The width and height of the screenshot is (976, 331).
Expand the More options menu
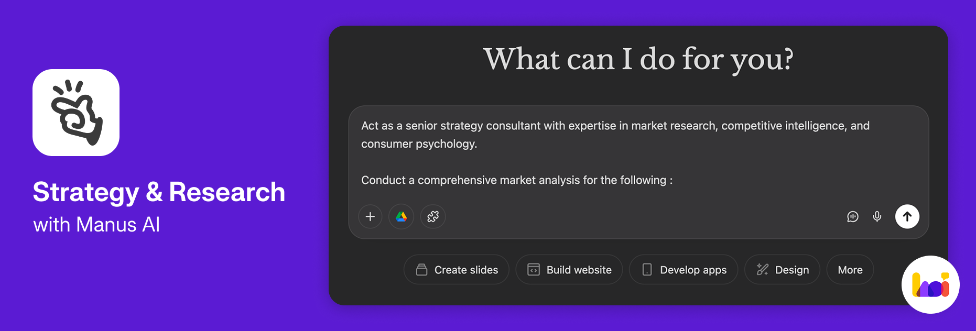pos(850,269)
